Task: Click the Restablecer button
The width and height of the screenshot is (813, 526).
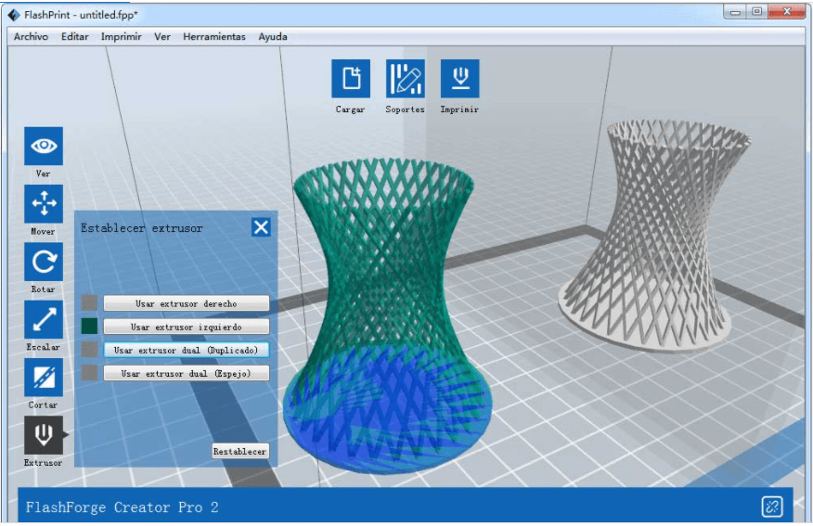Action: tap(240, 452)
